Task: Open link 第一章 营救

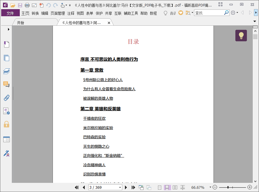Action: click(92, 70)
